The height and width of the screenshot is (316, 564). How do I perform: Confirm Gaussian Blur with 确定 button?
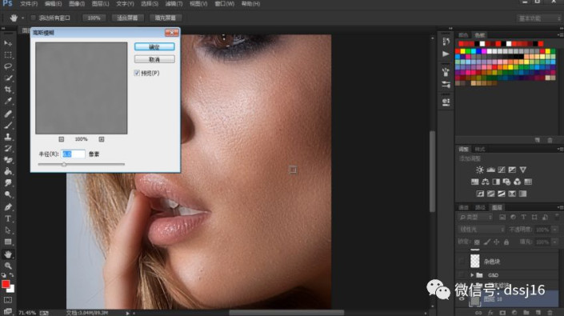[x=154, y=46]
